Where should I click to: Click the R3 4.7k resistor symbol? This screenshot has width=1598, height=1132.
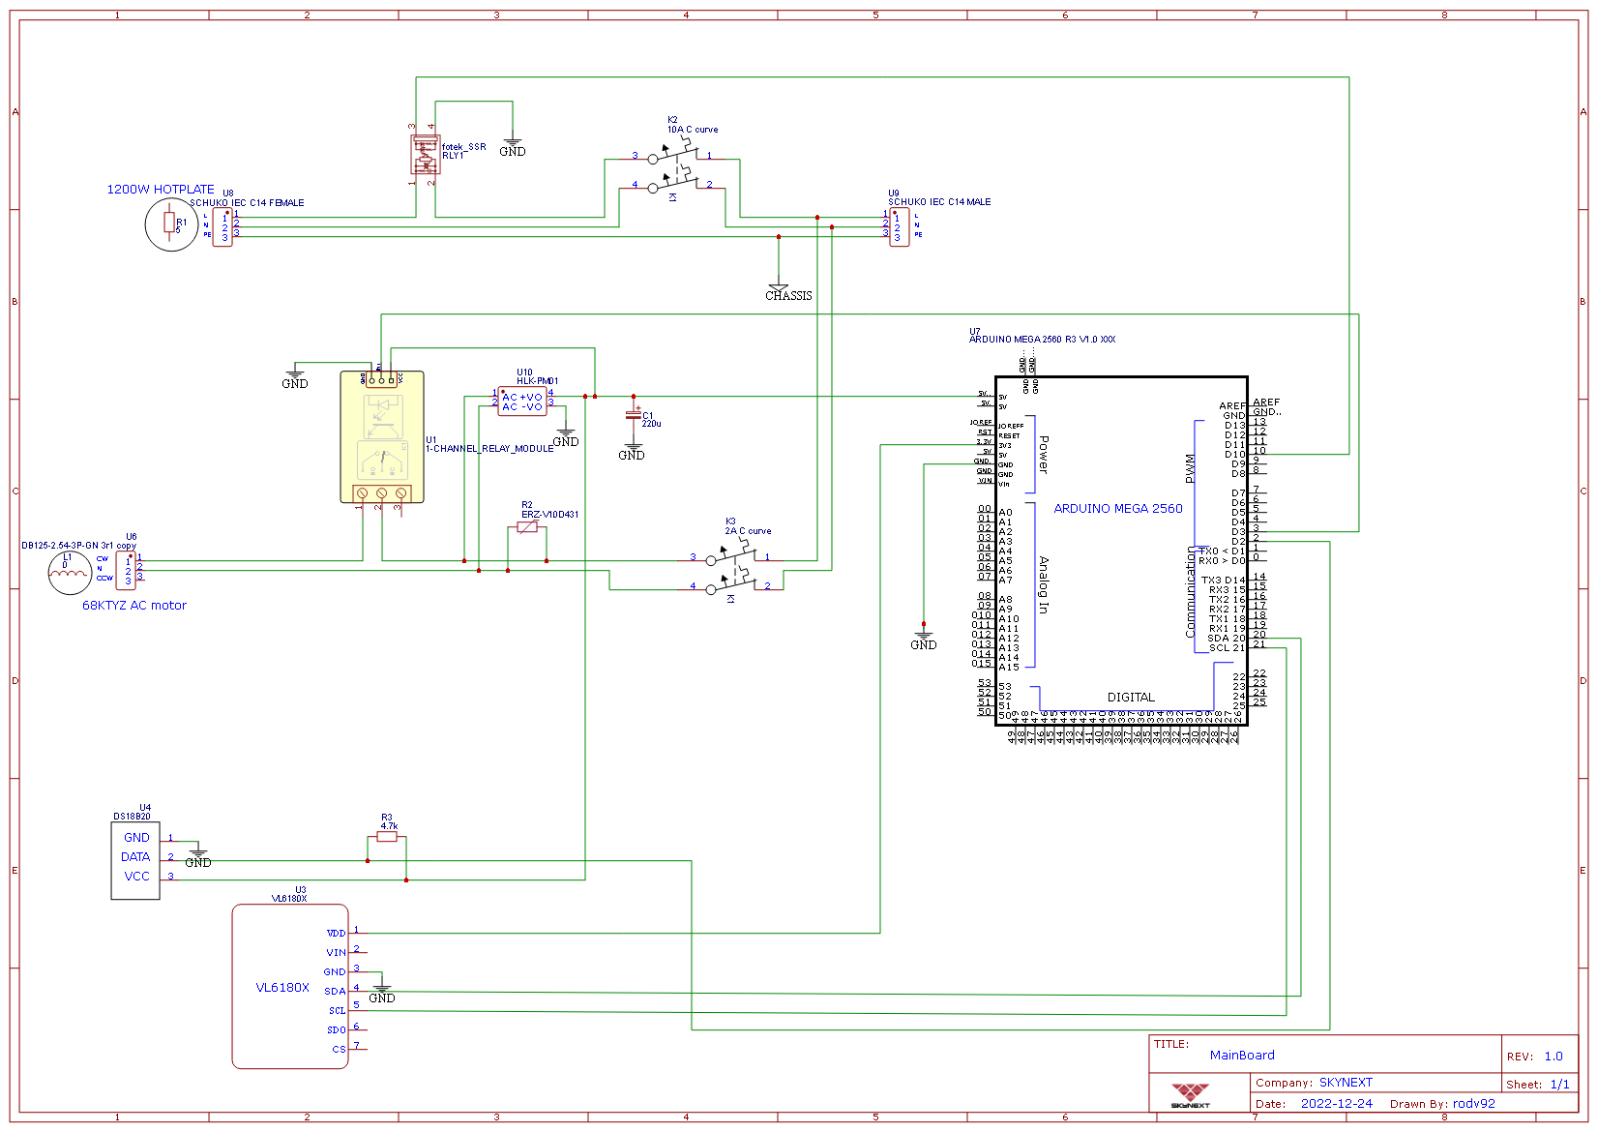387,837
